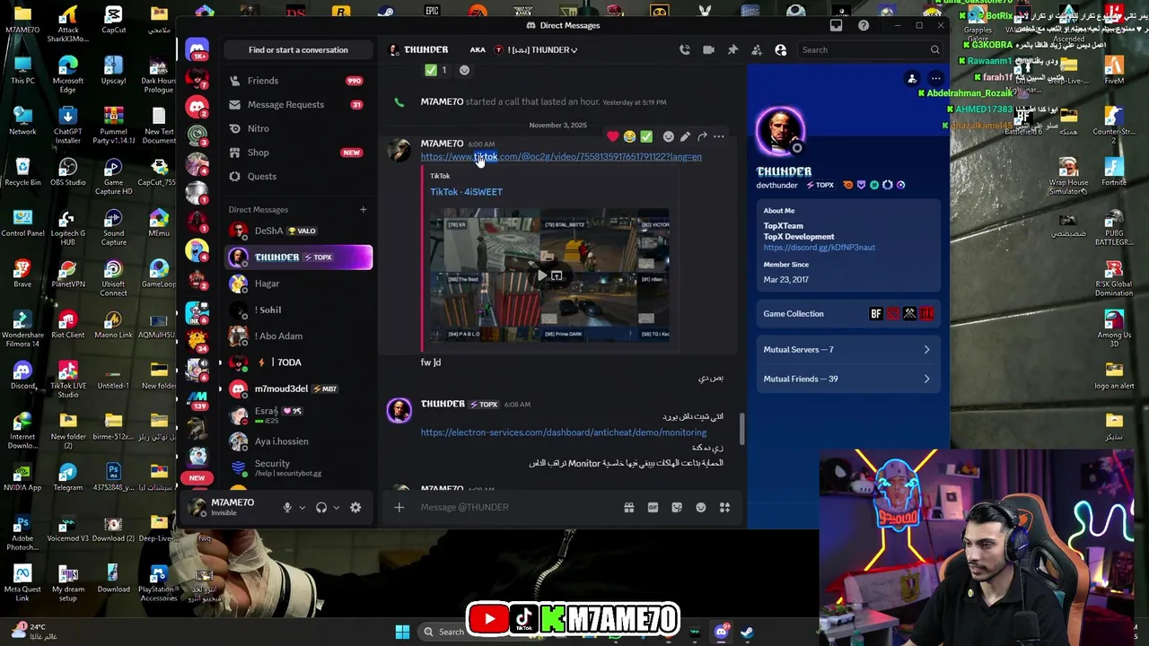This screenshot has width=1149, height=646.
Task: Open Message Requests in sidebar
Action: (x=297, y=105)
